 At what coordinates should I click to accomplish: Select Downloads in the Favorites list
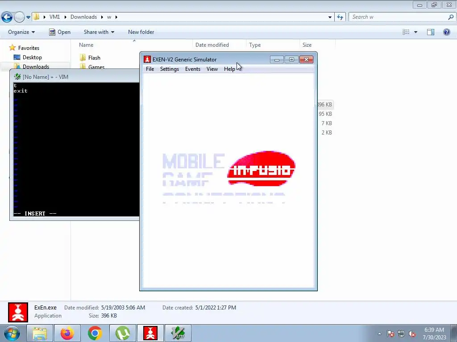[x=36, y=66]
